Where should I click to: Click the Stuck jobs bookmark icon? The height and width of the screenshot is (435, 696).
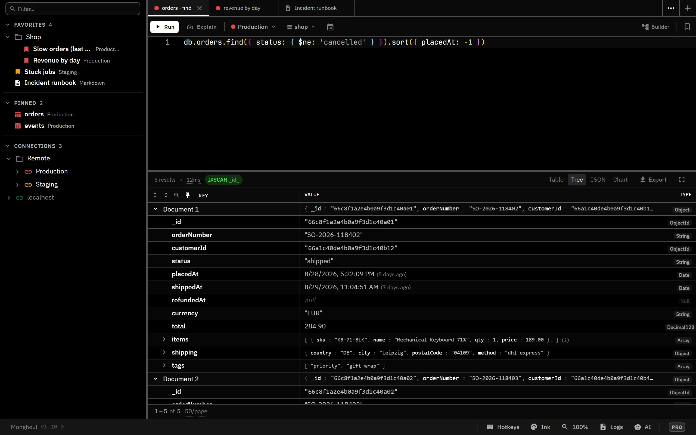pyautogui.click(x=18, y=72)
